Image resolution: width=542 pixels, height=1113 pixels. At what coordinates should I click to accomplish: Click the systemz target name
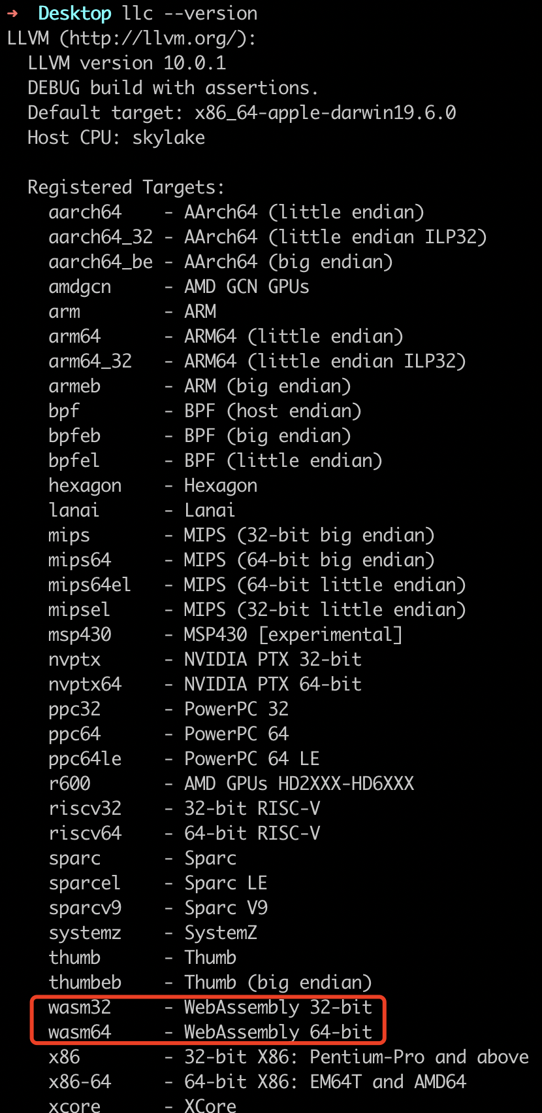coord(85,933)
